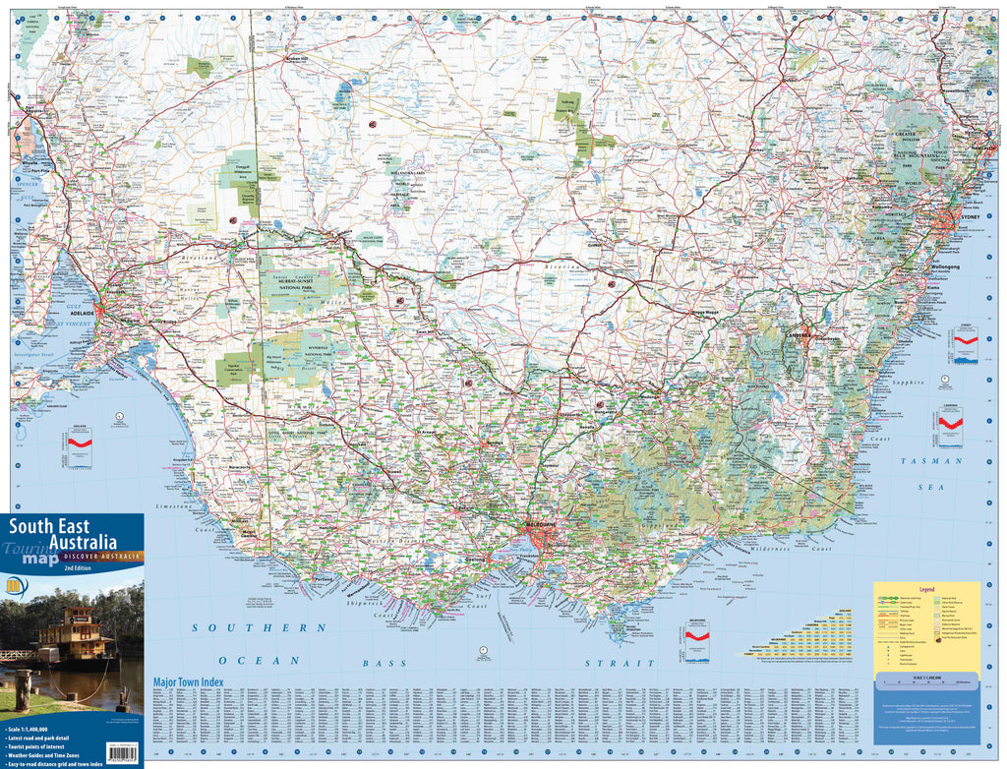1007x769 pixels.
Task: Click the Fruit Fly Exclusion Zone icon
Action: click(x=937, y=639)
